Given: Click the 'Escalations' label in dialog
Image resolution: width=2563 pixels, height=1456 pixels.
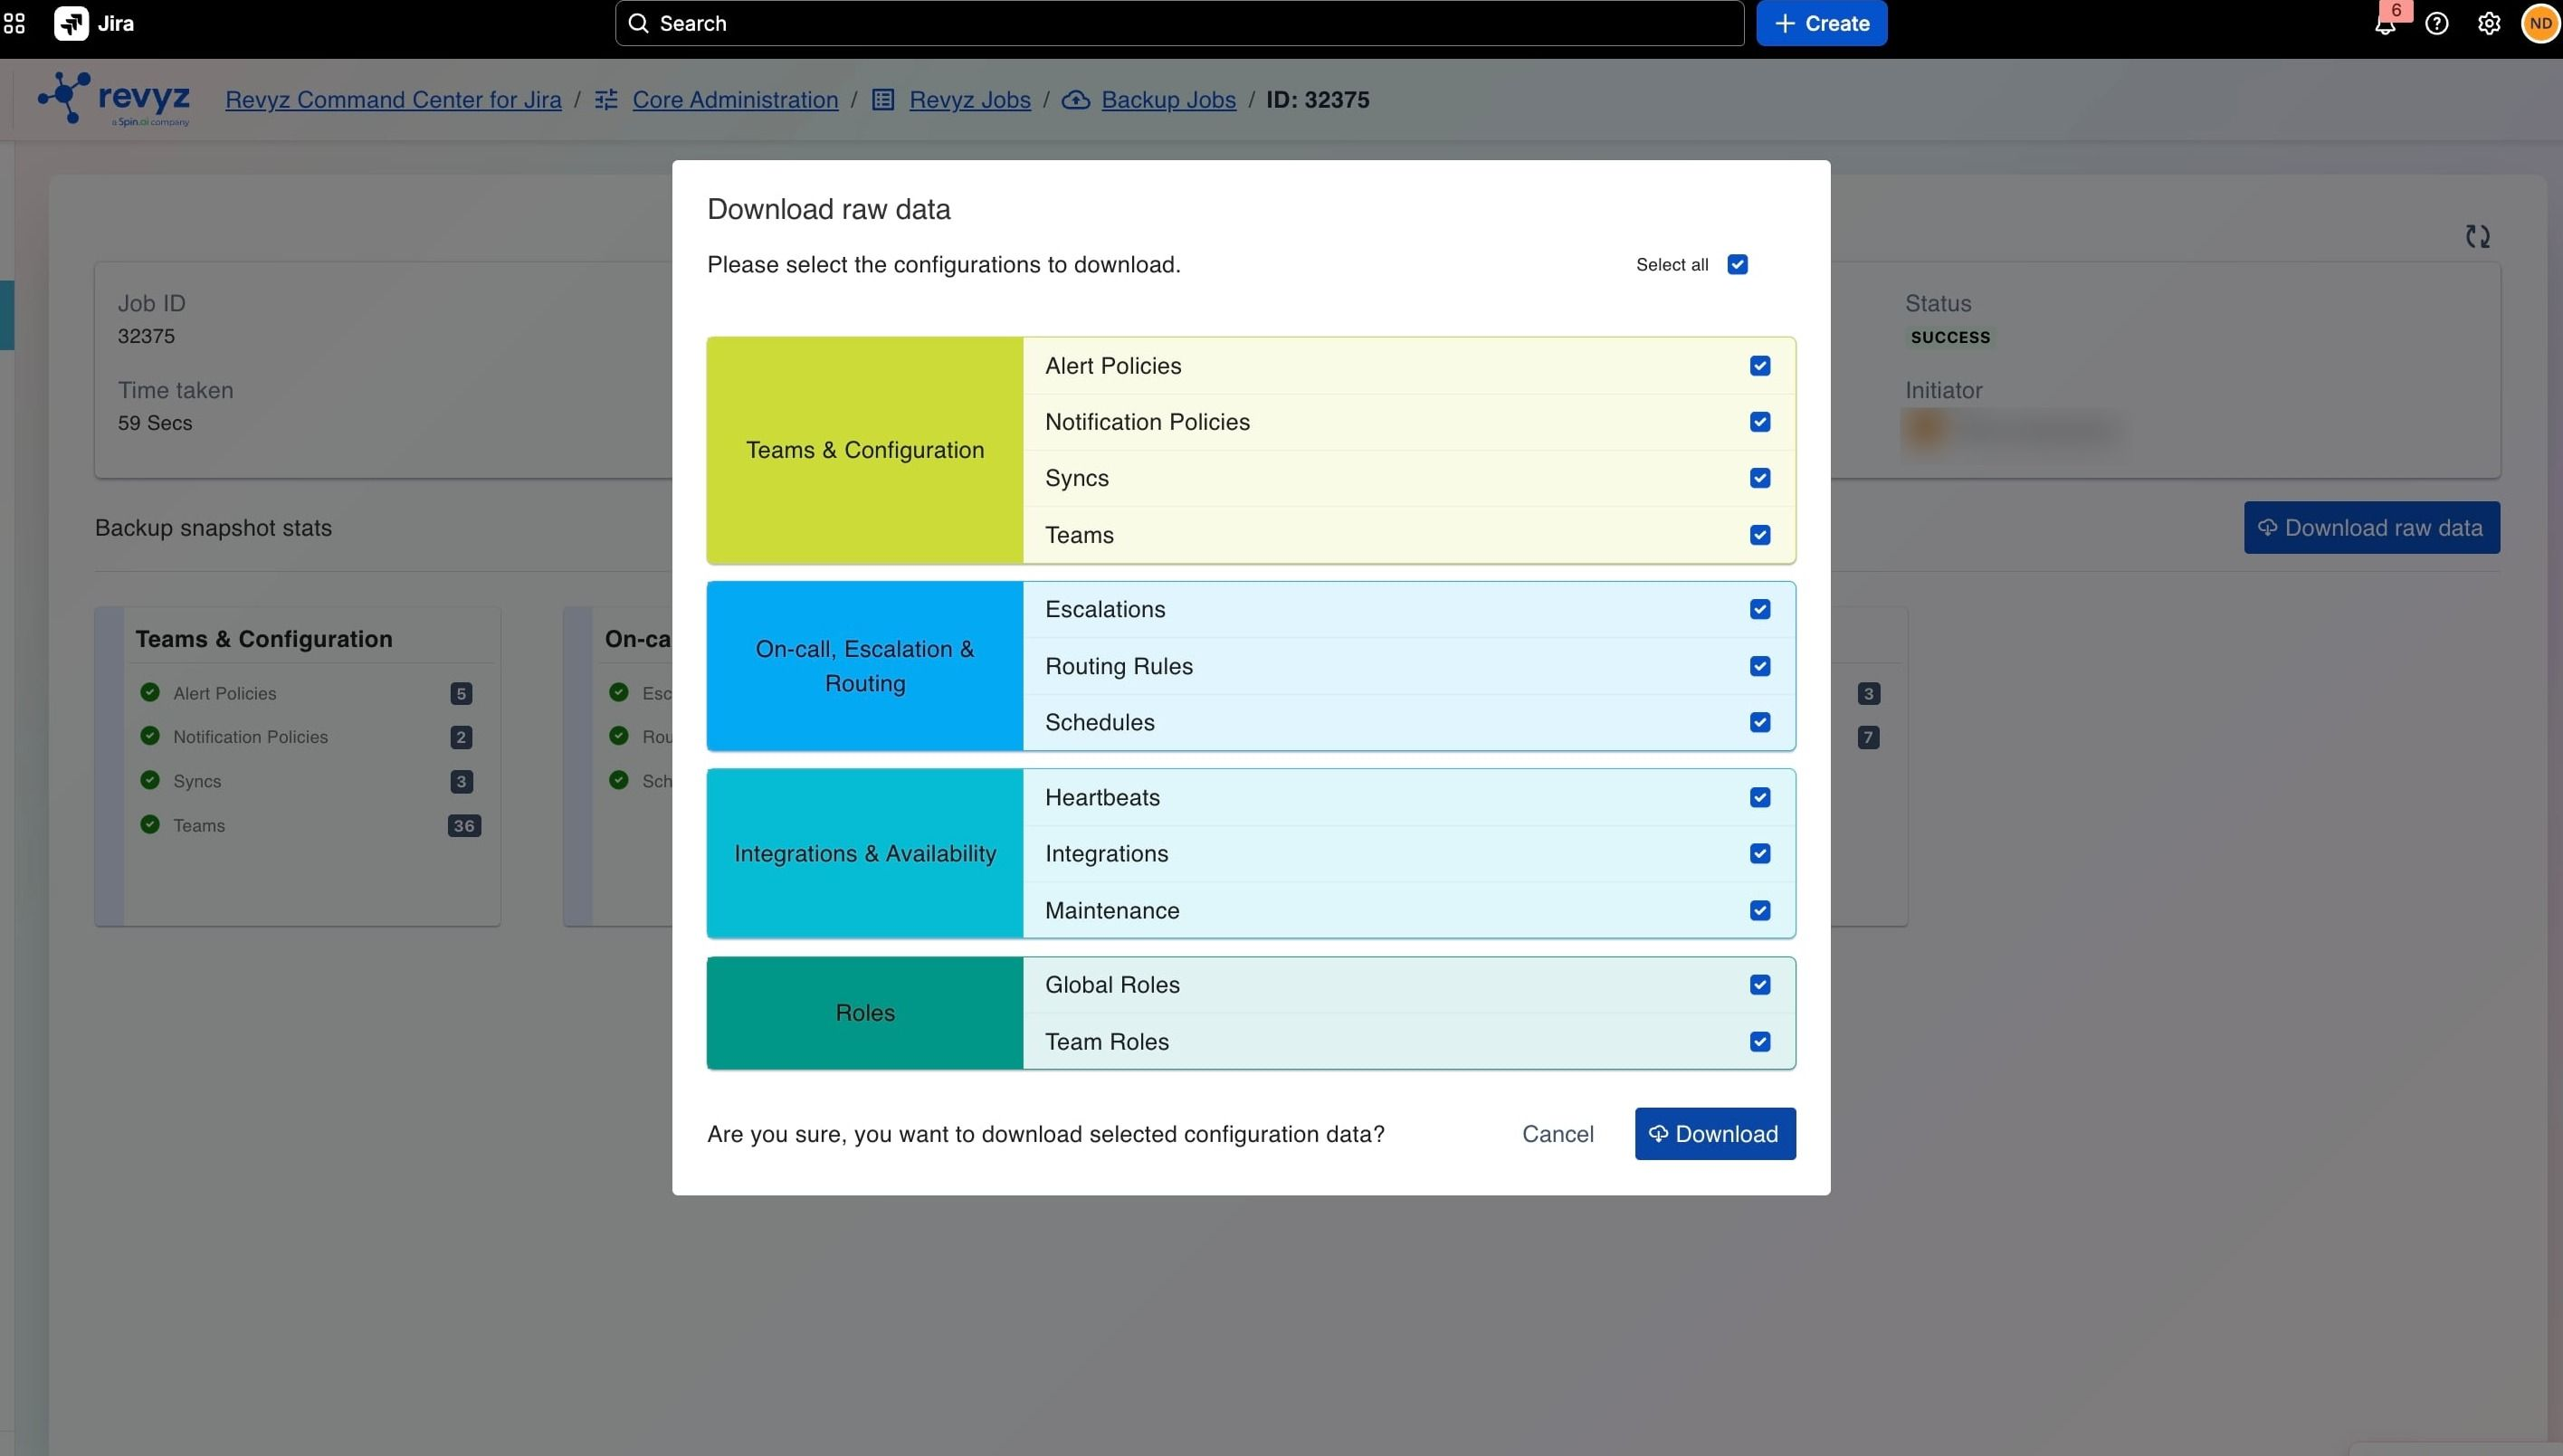Looking at the screenshot, I should 1105,609.
